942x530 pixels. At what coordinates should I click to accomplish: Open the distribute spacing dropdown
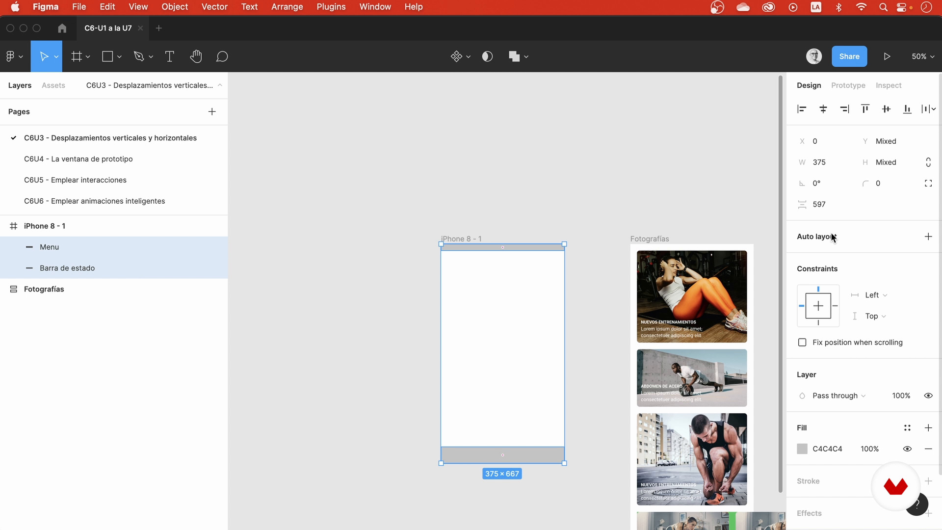click(928, 109)
